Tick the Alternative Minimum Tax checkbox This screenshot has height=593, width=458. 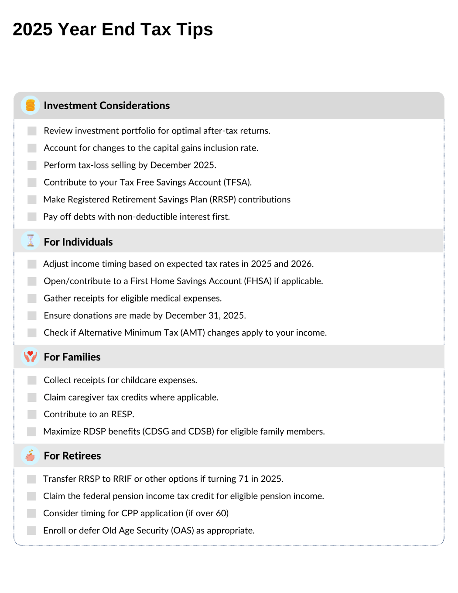32,333
